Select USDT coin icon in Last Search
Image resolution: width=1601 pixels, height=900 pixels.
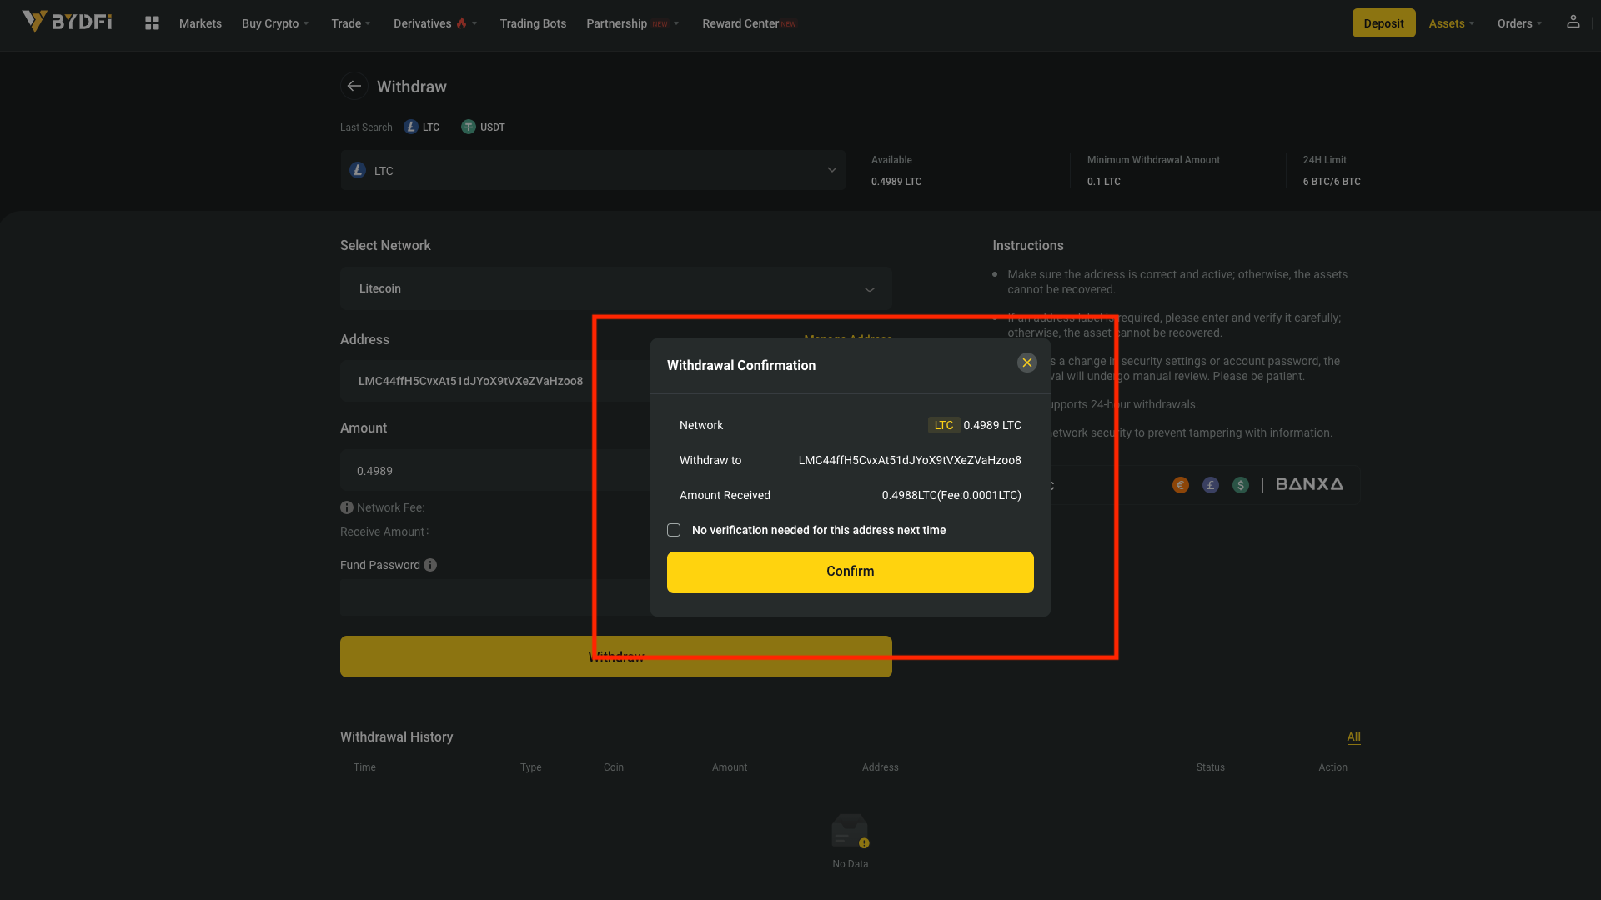click(x=469, y=127)
